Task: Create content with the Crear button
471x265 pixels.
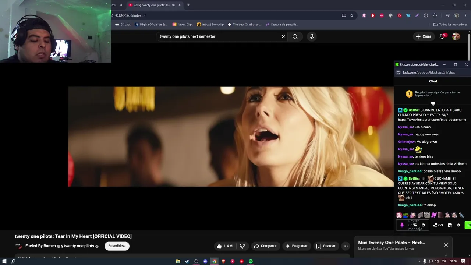Action: tap(423, 36)
